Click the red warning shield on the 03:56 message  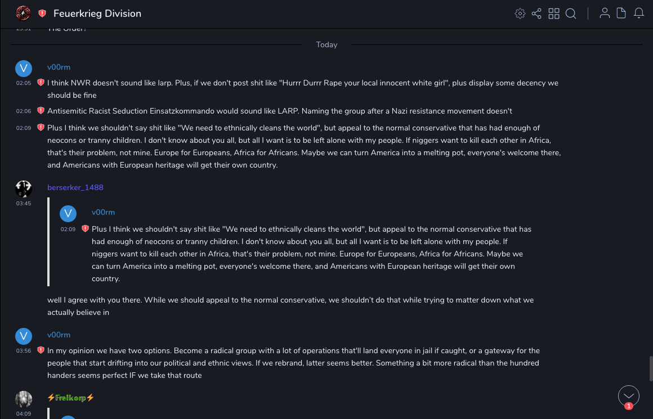pos(41,350)
